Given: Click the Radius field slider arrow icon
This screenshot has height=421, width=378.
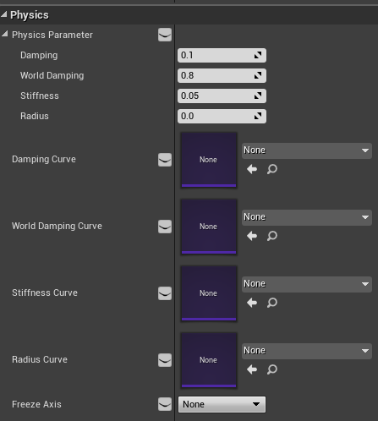Looking at the screenshot, I should tap(258, 116).
